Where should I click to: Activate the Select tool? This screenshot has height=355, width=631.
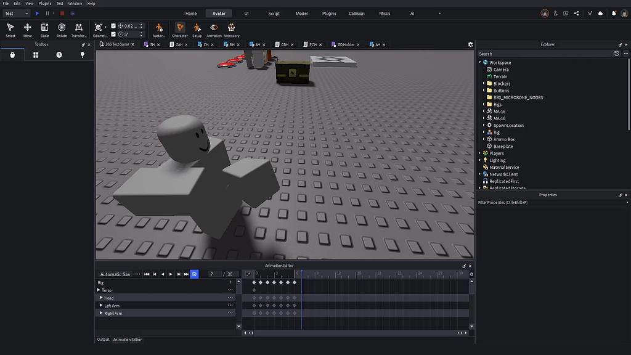coord(10,30)
